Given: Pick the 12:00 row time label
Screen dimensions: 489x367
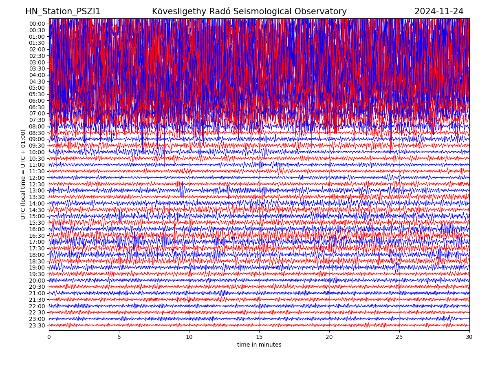Looking at the screenshot, I should (x=37, y=178).
